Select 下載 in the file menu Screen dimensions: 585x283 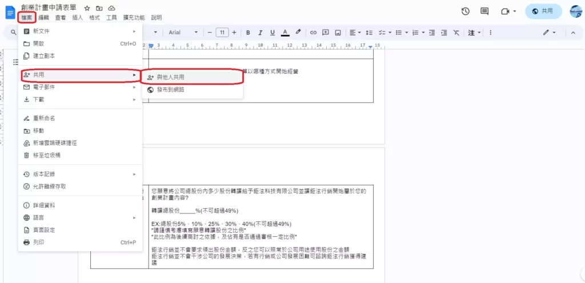(x=80, y=99)
